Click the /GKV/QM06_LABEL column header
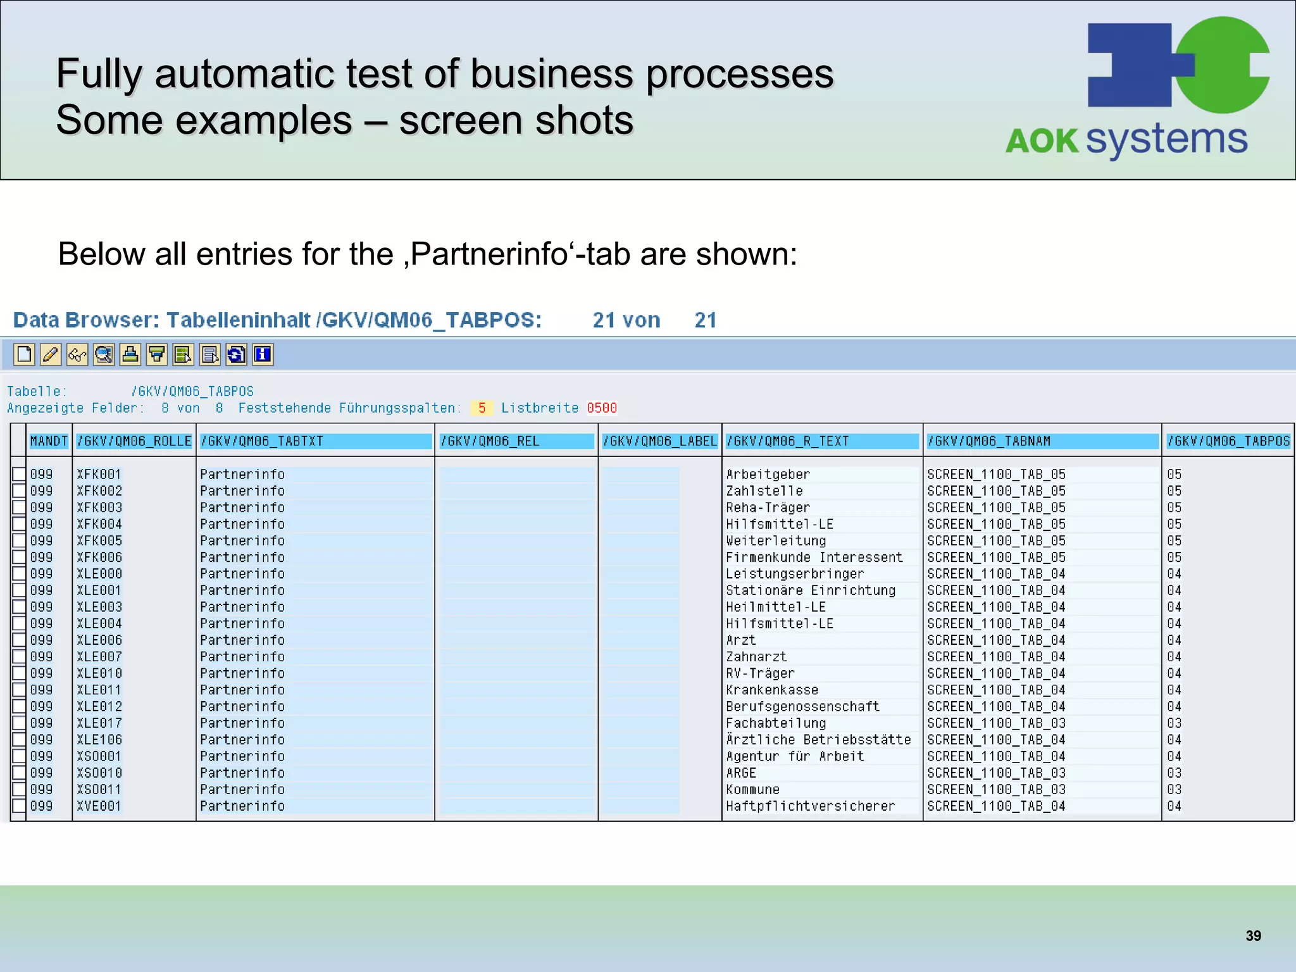The width and height of the screenshot is (1296, 972). pos(660,441)
